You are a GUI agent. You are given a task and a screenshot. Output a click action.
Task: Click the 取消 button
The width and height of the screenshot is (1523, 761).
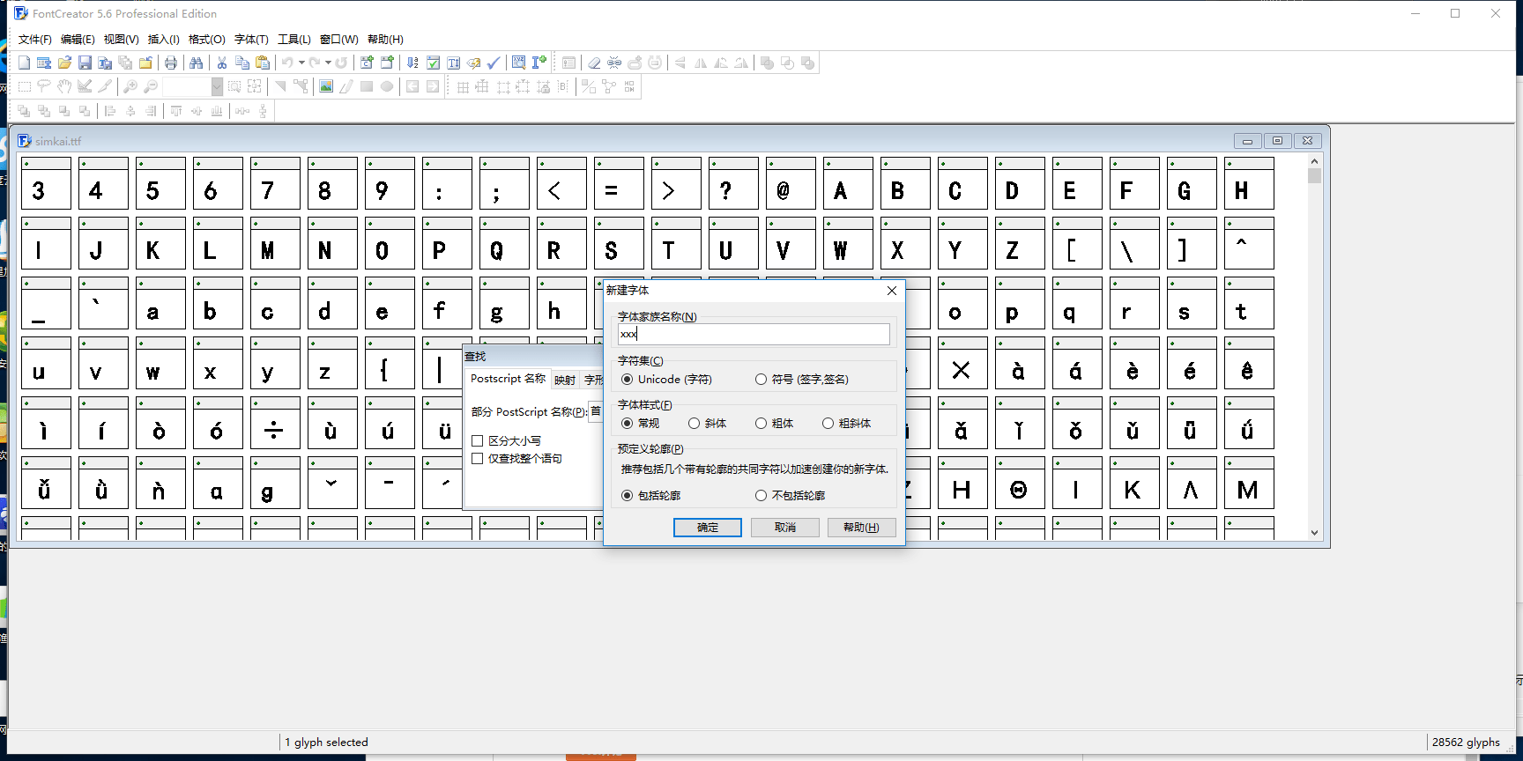click(x=784, y=528)
